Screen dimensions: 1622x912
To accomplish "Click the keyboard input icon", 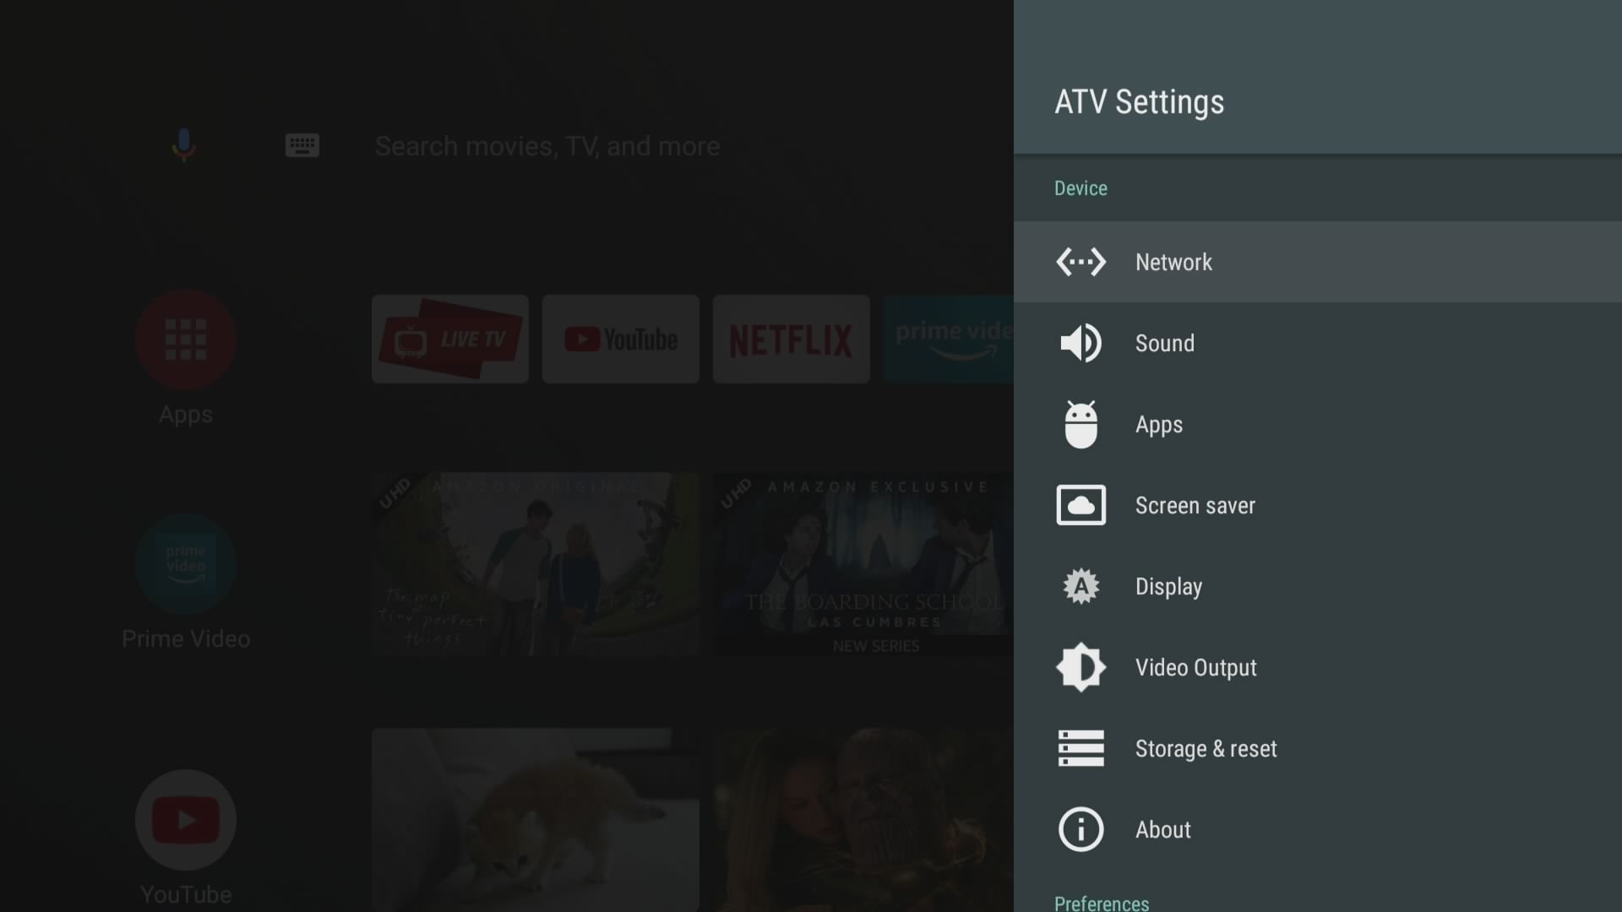I will click(x=302, y=145).
